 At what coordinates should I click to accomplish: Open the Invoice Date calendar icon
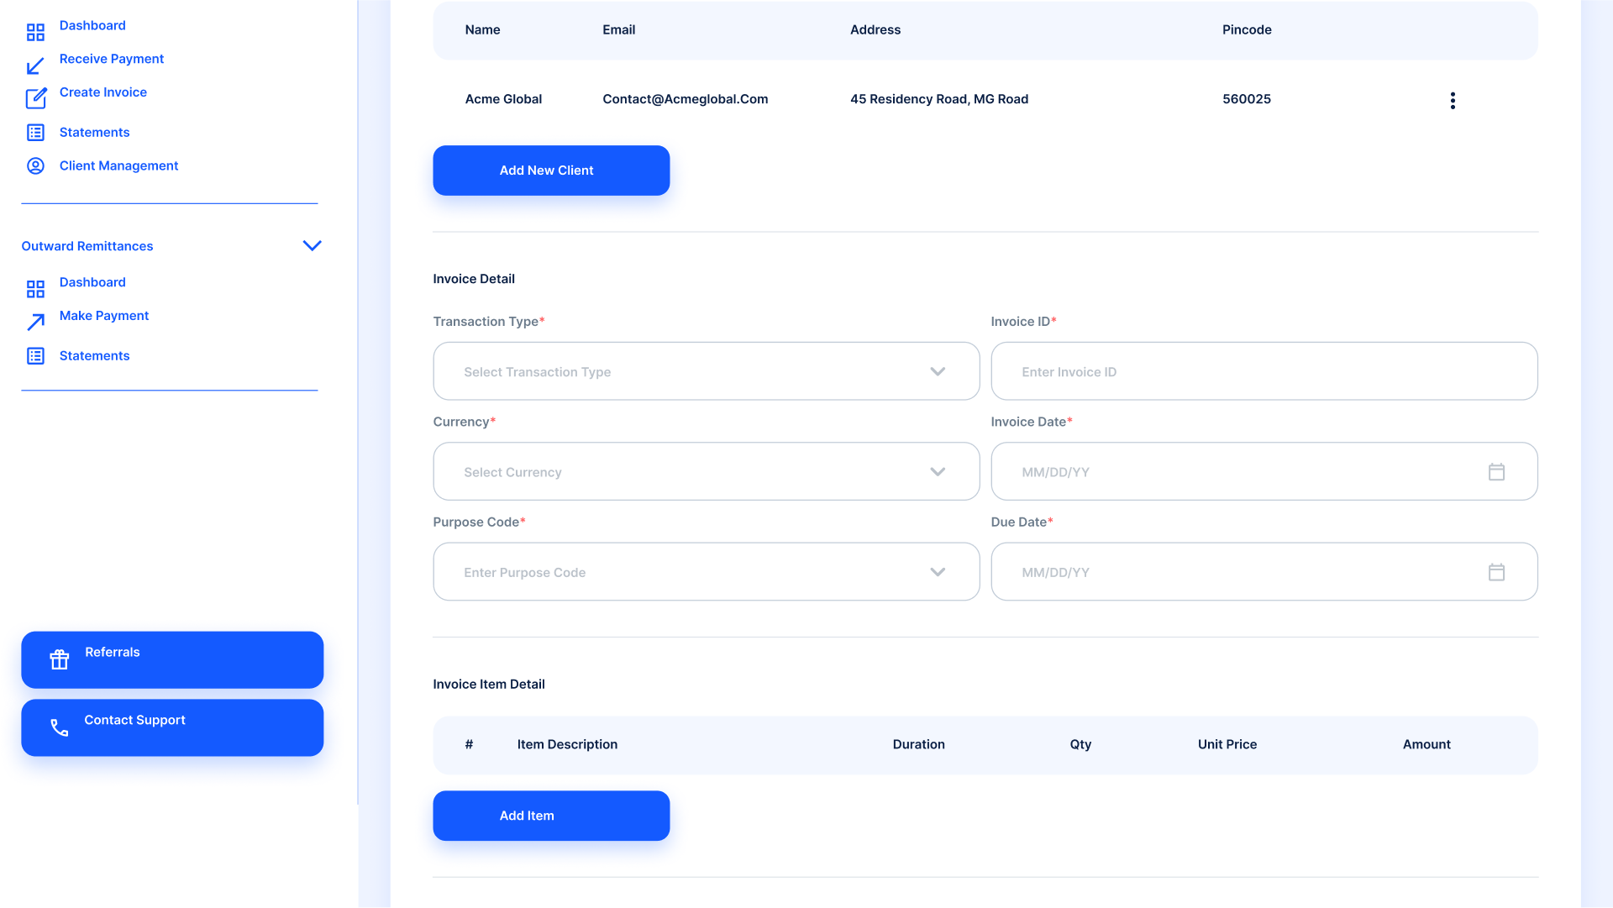[x=1496, y=472]
